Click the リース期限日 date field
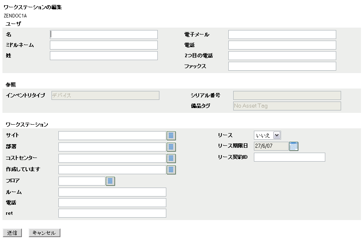Screen dimensions: 363x242 pos(271,146)
